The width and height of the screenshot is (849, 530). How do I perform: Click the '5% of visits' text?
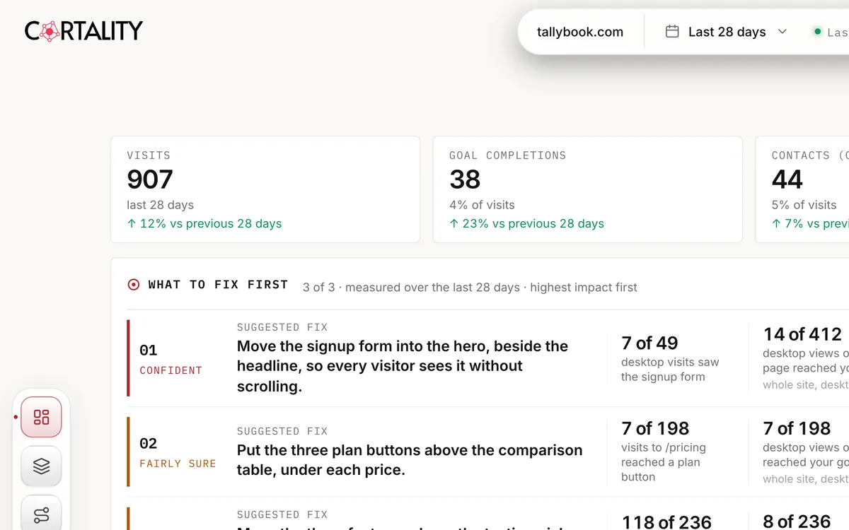[804, 205]
